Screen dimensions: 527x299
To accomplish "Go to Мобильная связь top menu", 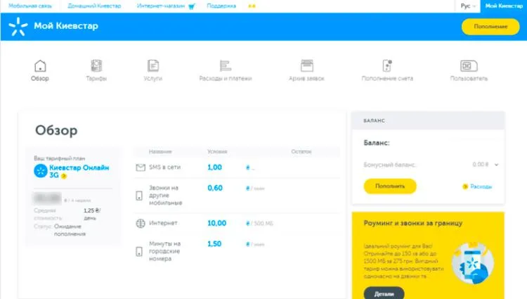I will (30, 6).
